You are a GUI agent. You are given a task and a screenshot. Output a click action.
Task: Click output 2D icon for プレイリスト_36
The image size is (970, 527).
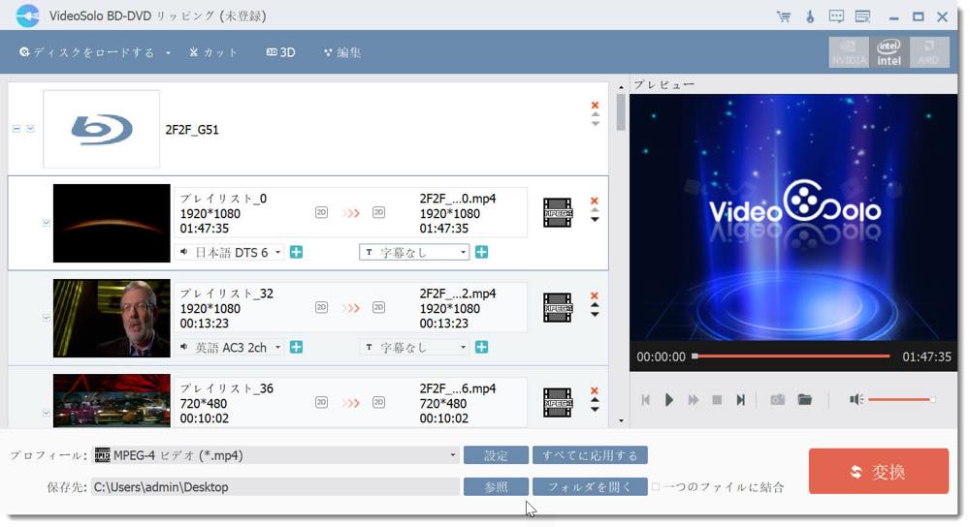tap(378, 403)
